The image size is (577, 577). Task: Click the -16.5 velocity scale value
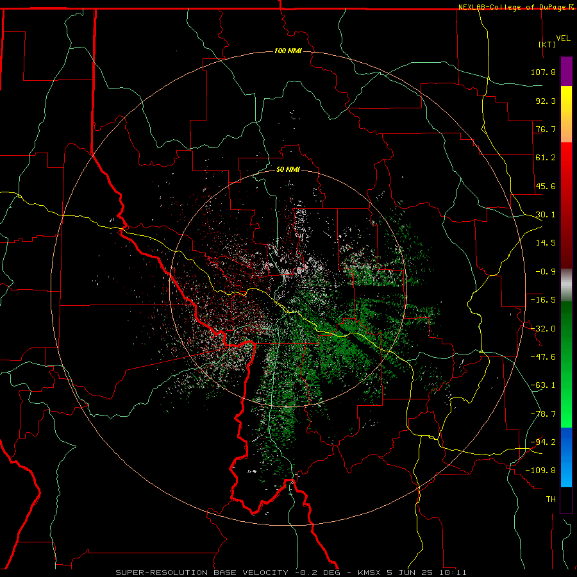pyautogui.click(x=543, y=300)
